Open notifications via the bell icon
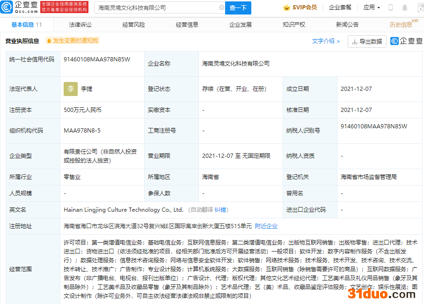 pyautogui.click(x=405, y=8)
